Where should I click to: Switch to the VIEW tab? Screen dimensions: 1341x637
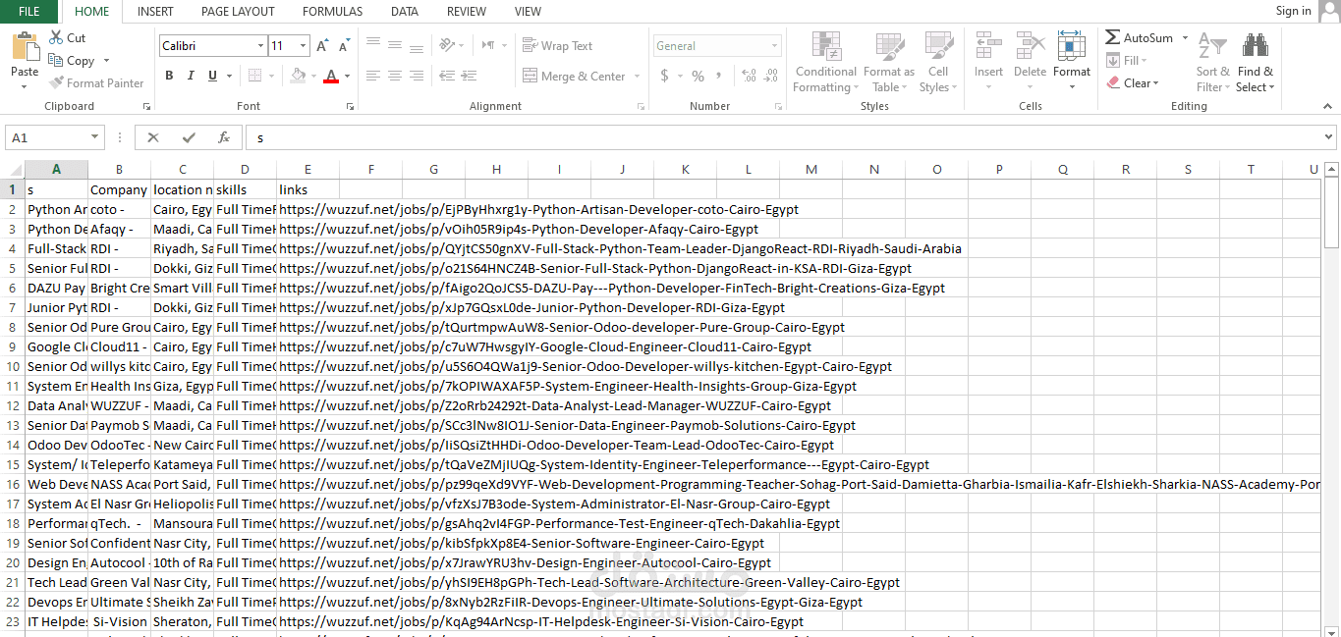click(528, 12)
